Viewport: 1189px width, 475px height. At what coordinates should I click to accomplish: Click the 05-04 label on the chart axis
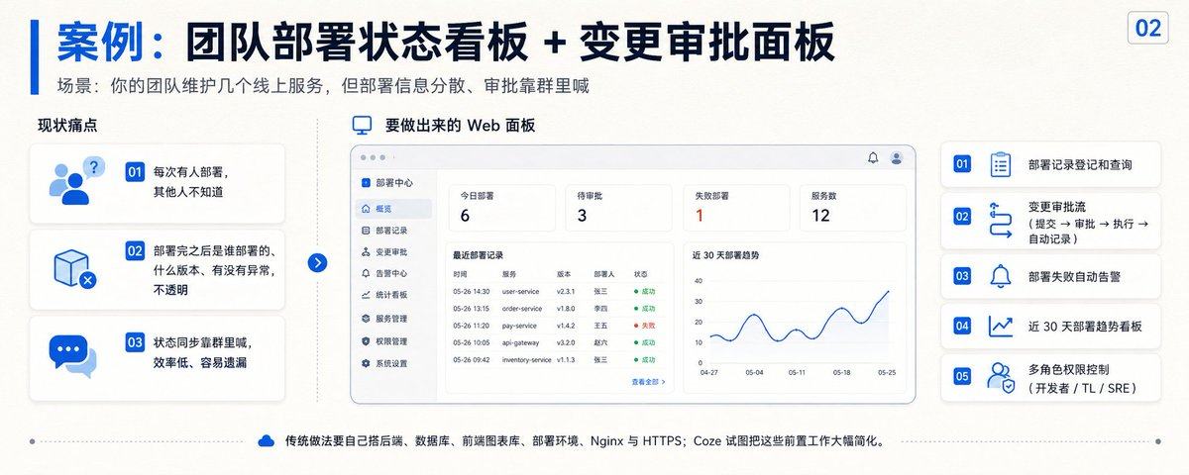(x=754, y=373)
